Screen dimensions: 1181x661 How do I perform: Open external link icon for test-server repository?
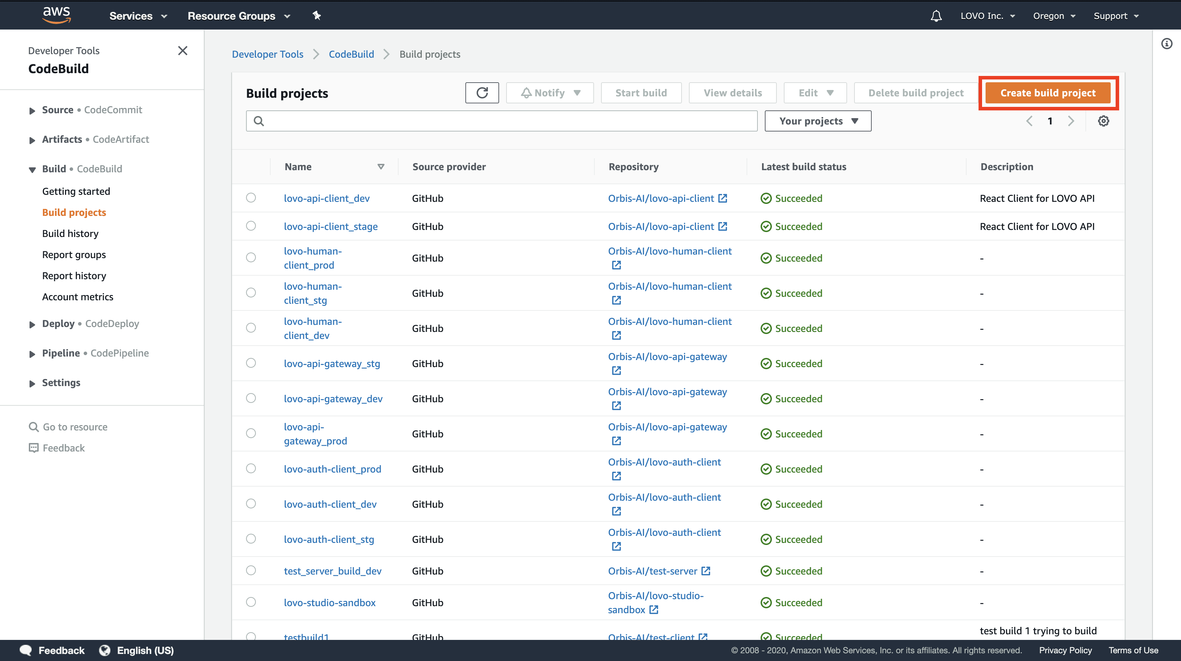(x=706, y=571)
